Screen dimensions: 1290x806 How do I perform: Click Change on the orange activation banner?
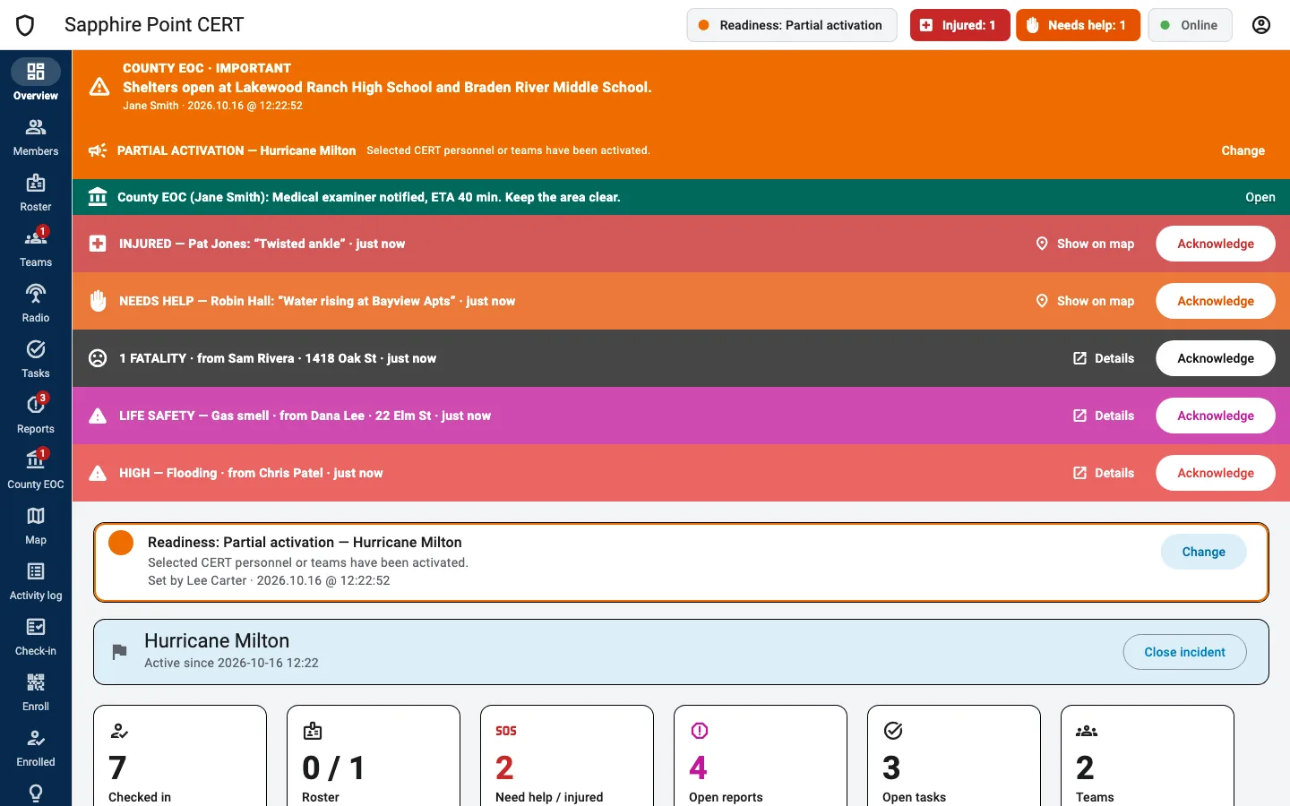coord(1243,150)
